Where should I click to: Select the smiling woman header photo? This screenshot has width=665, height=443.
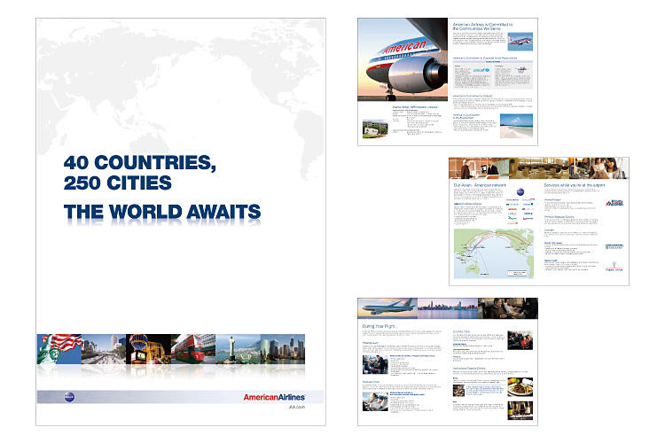point(598,168)
